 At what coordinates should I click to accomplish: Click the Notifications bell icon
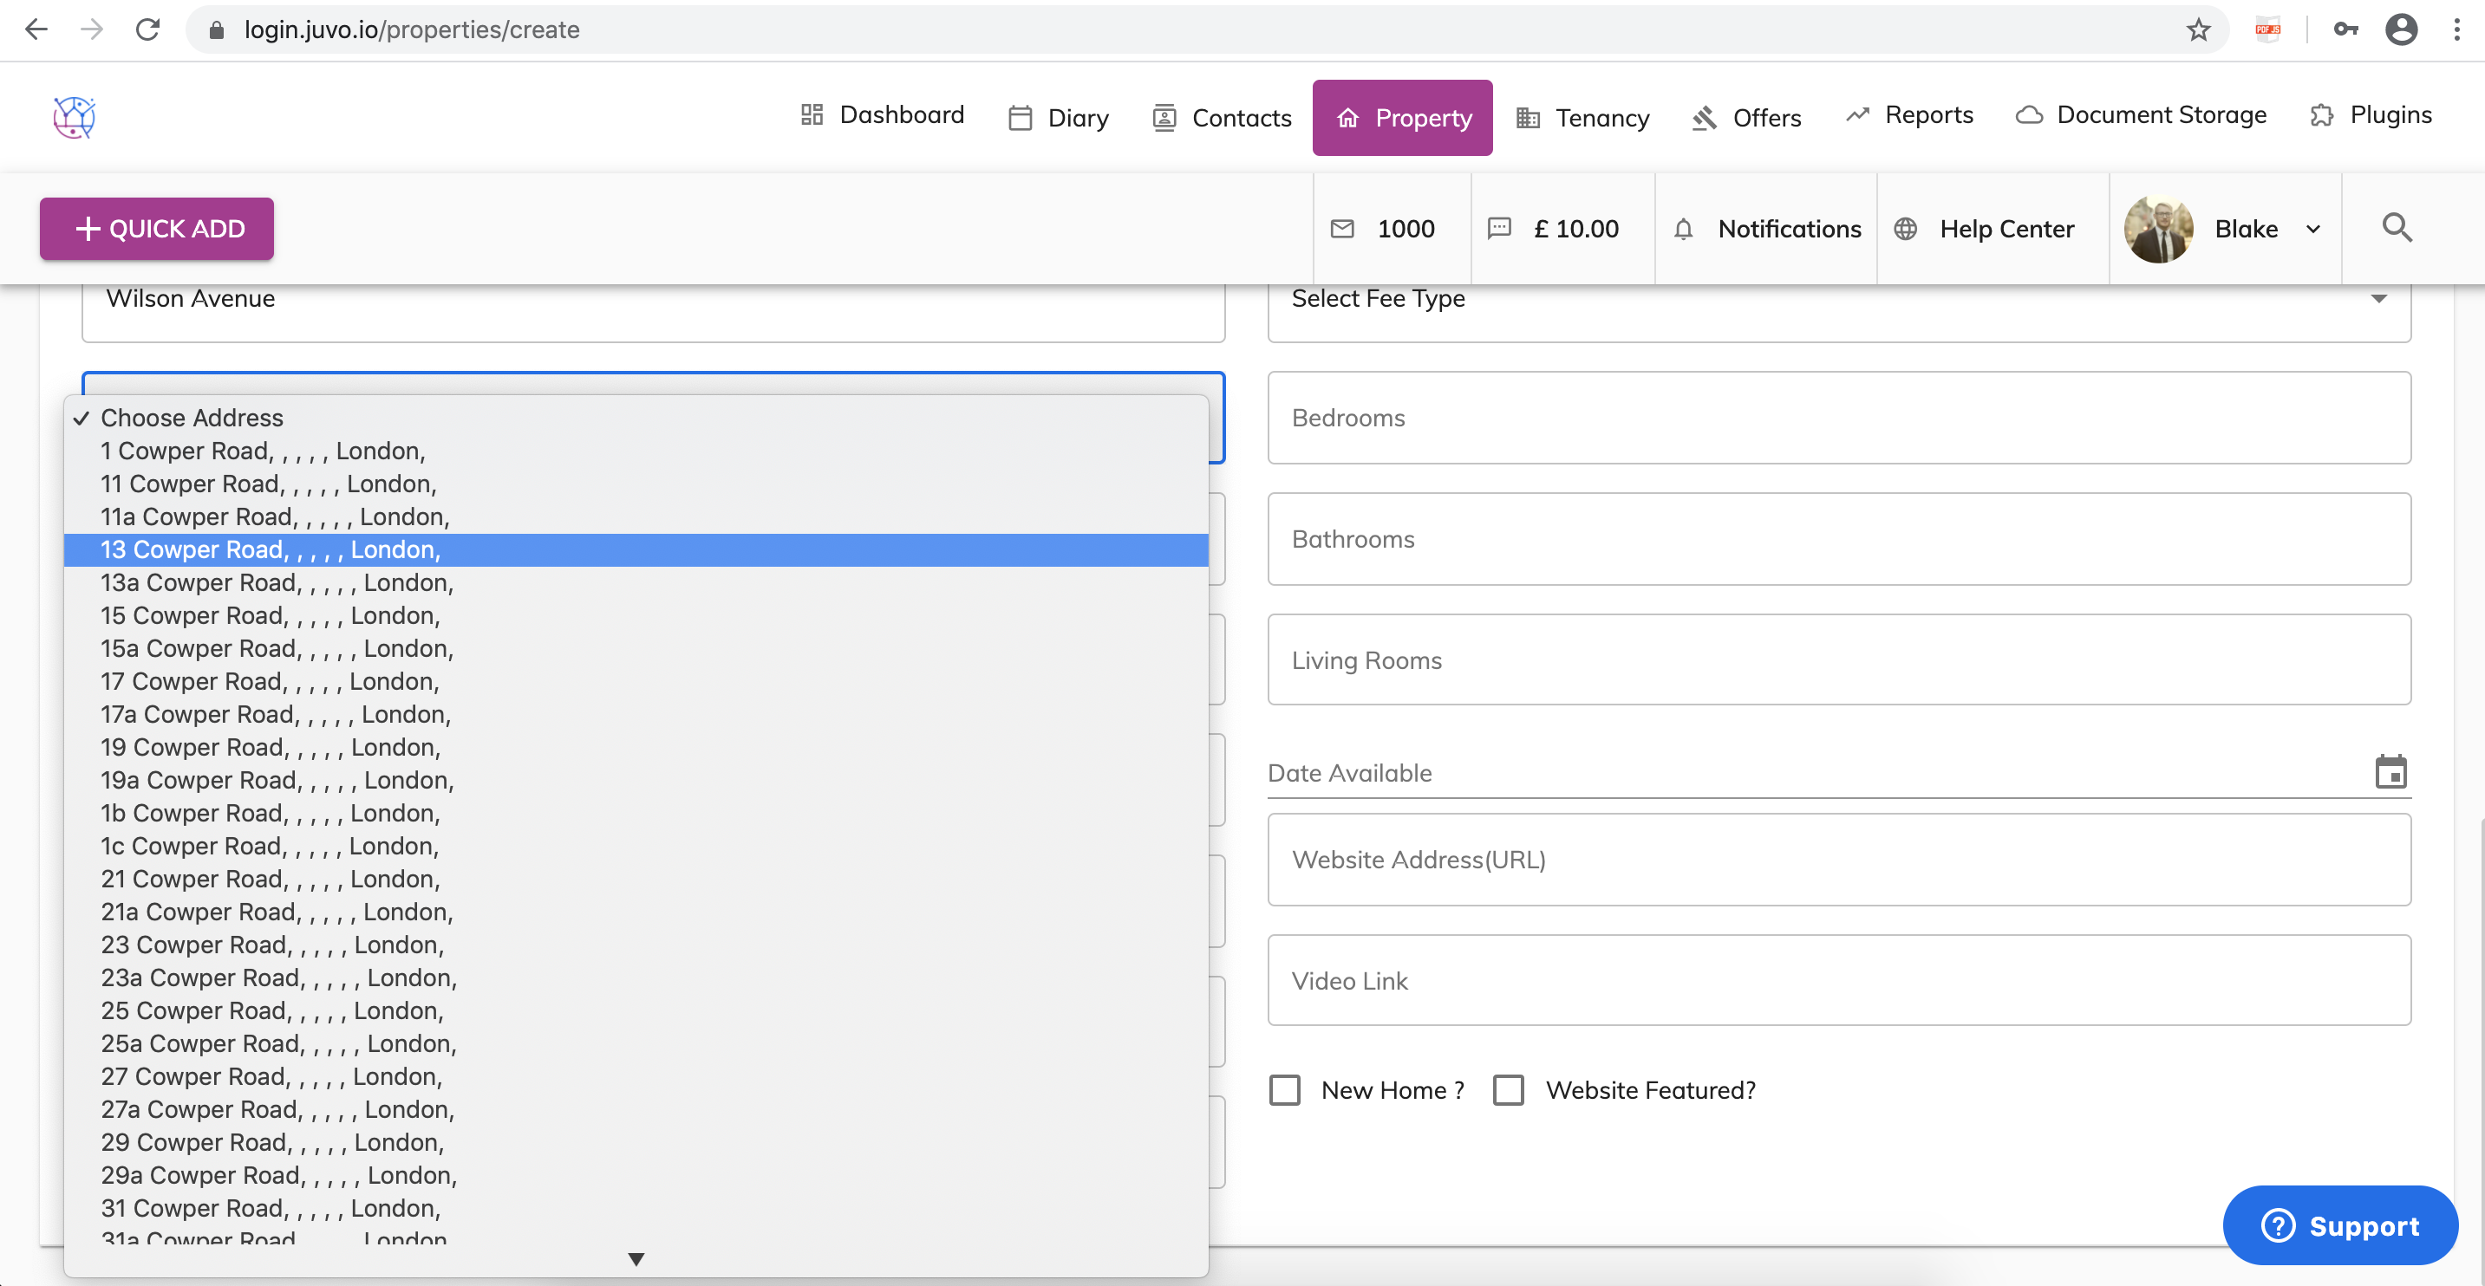(x=1683, y=230)
